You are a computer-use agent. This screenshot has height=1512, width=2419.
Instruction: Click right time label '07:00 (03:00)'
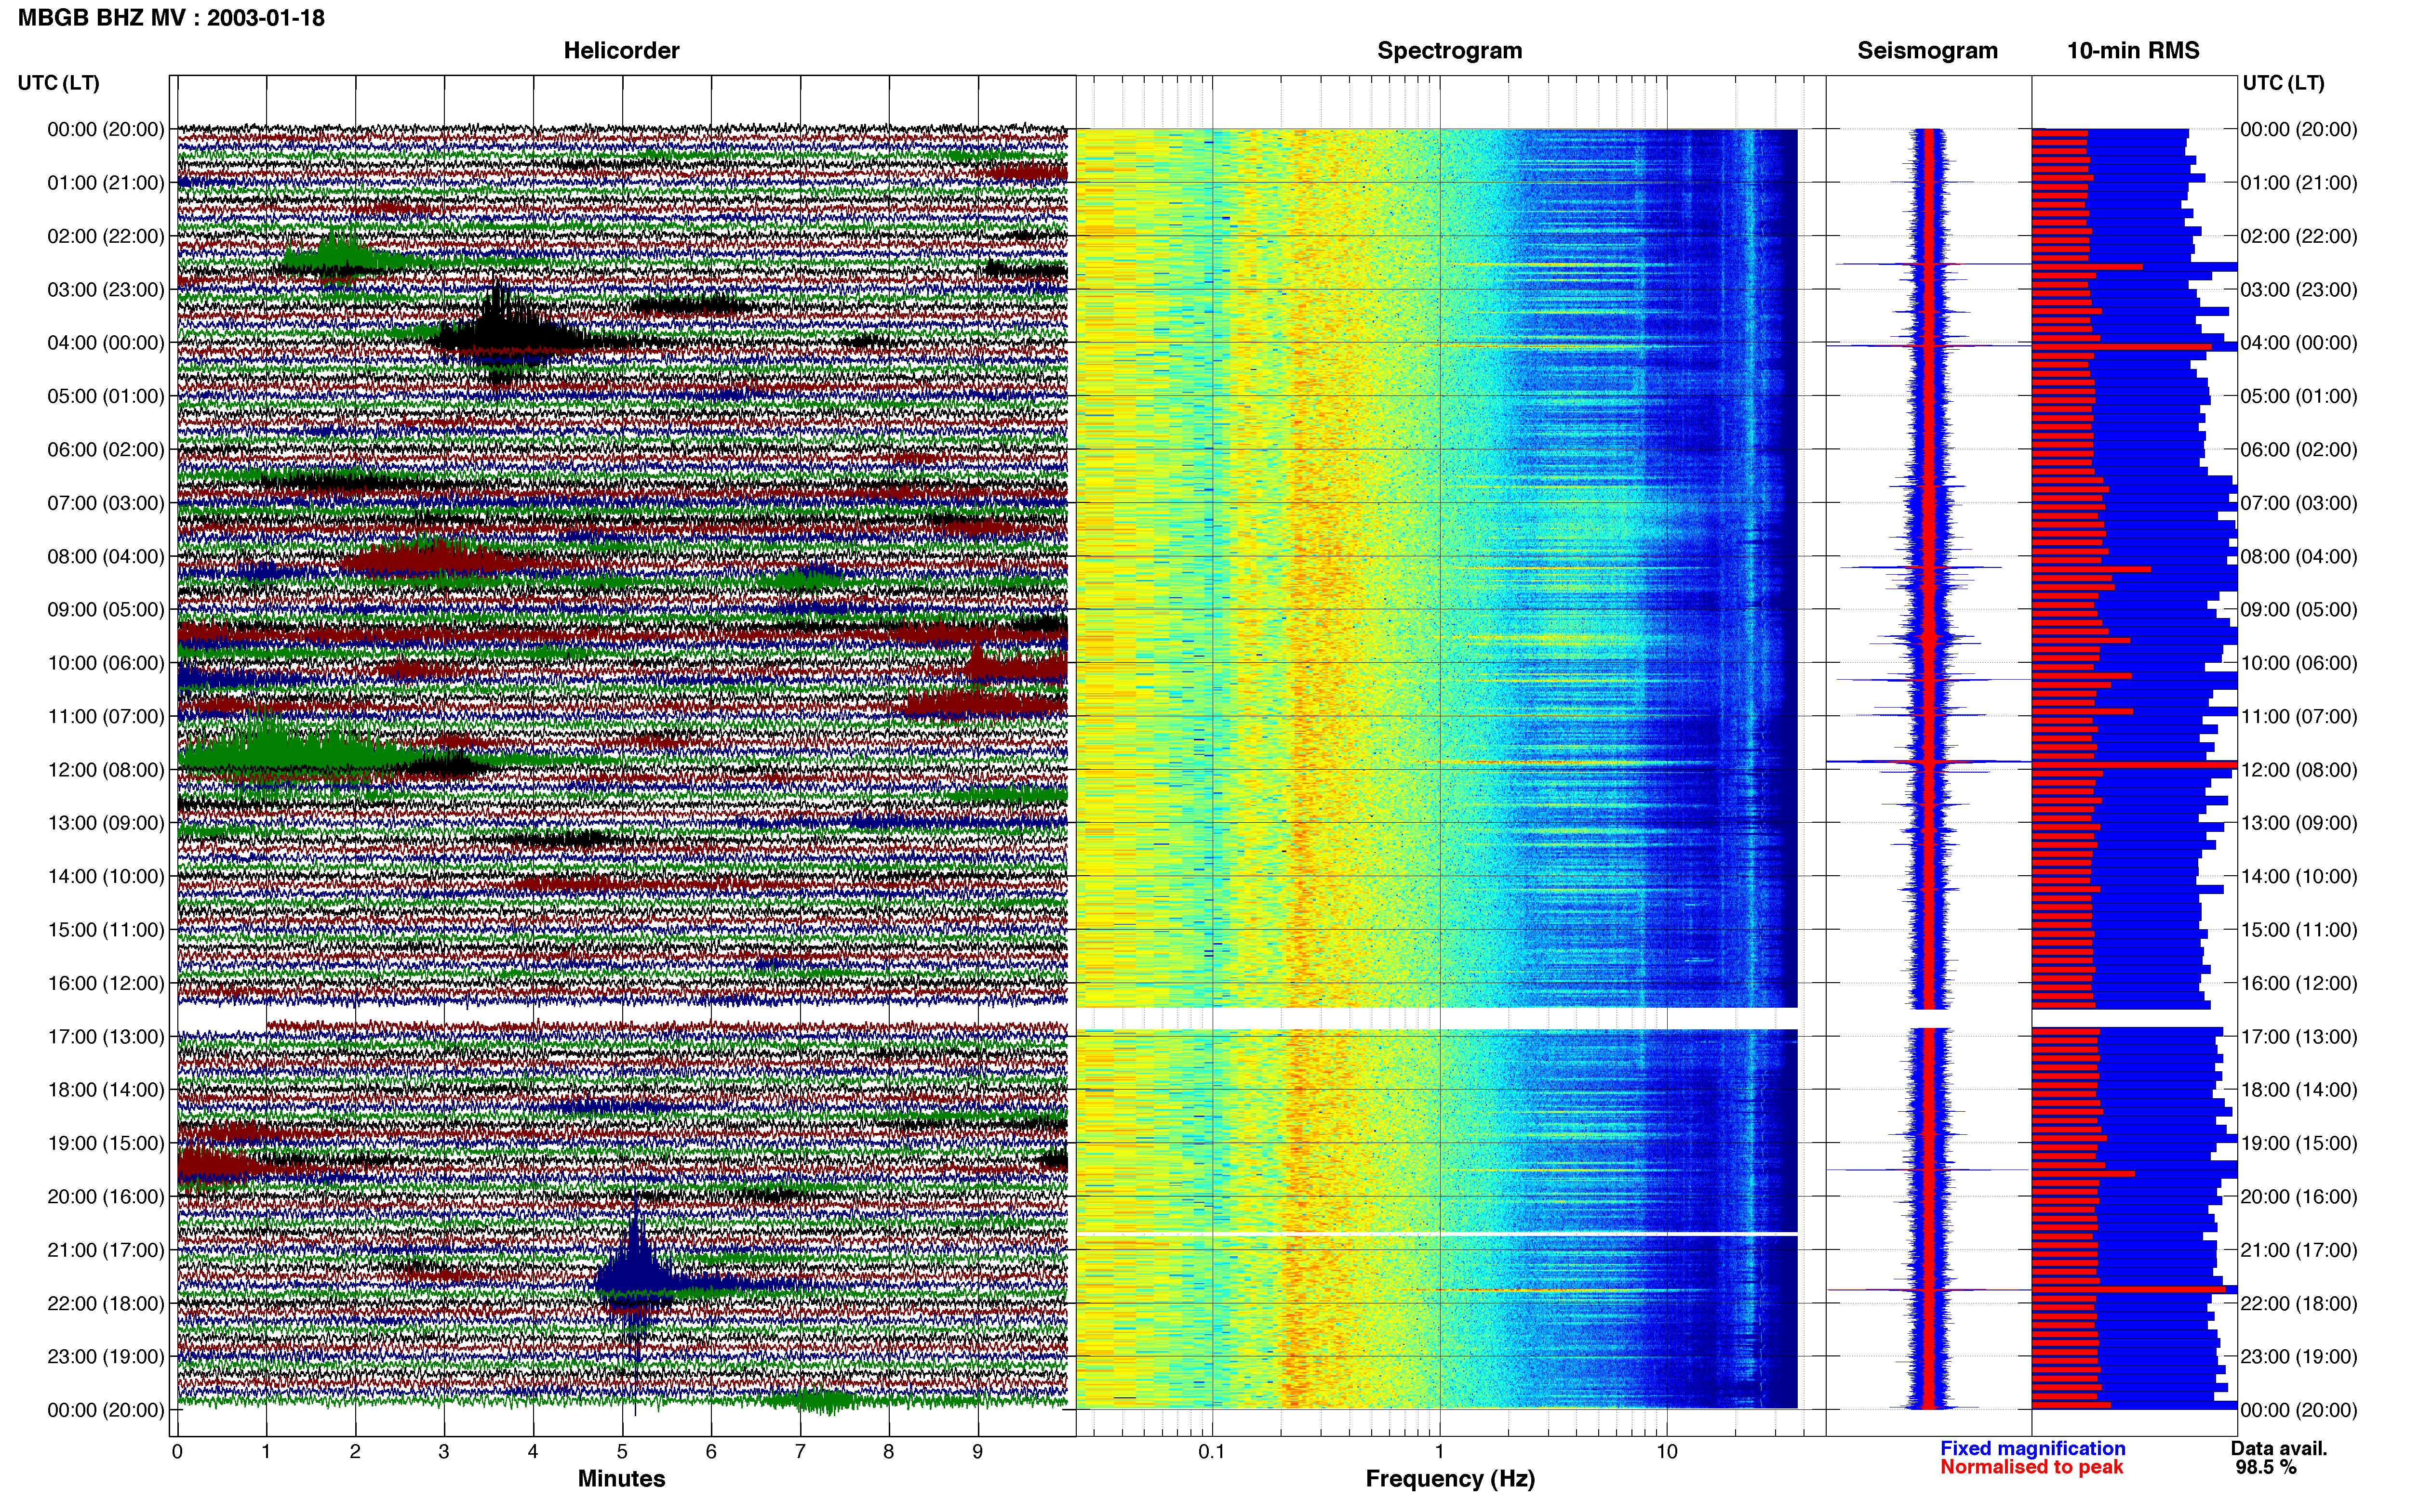pos(2299,503)
